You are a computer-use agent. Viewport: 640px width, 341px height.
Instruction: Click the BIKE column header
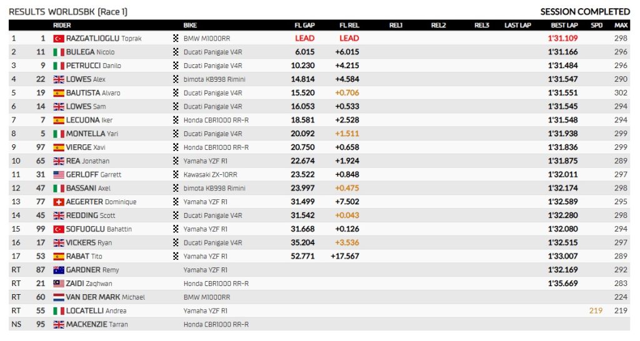(x=190, y=26)
